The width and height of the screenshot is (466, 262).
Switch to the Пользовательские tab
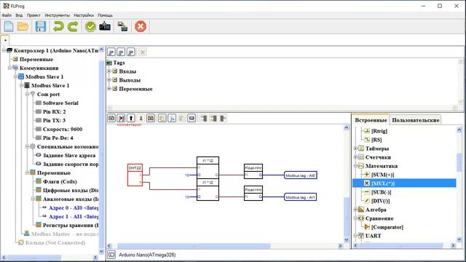tap(415, 120)
